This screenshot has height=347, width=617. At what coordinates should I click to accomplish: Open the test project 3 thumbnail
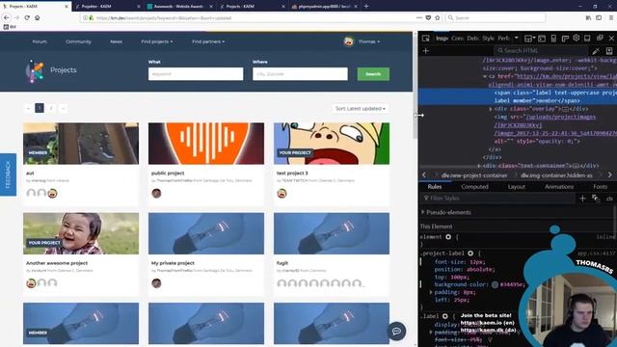click(x=332, y=144)
